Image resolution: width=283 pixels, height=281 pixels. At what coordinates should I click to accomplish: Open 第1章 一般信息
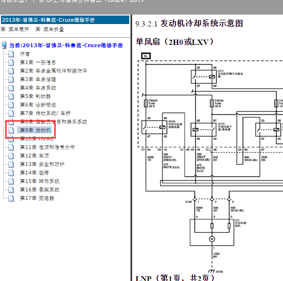pyautogui.click(x=38, y=62)
